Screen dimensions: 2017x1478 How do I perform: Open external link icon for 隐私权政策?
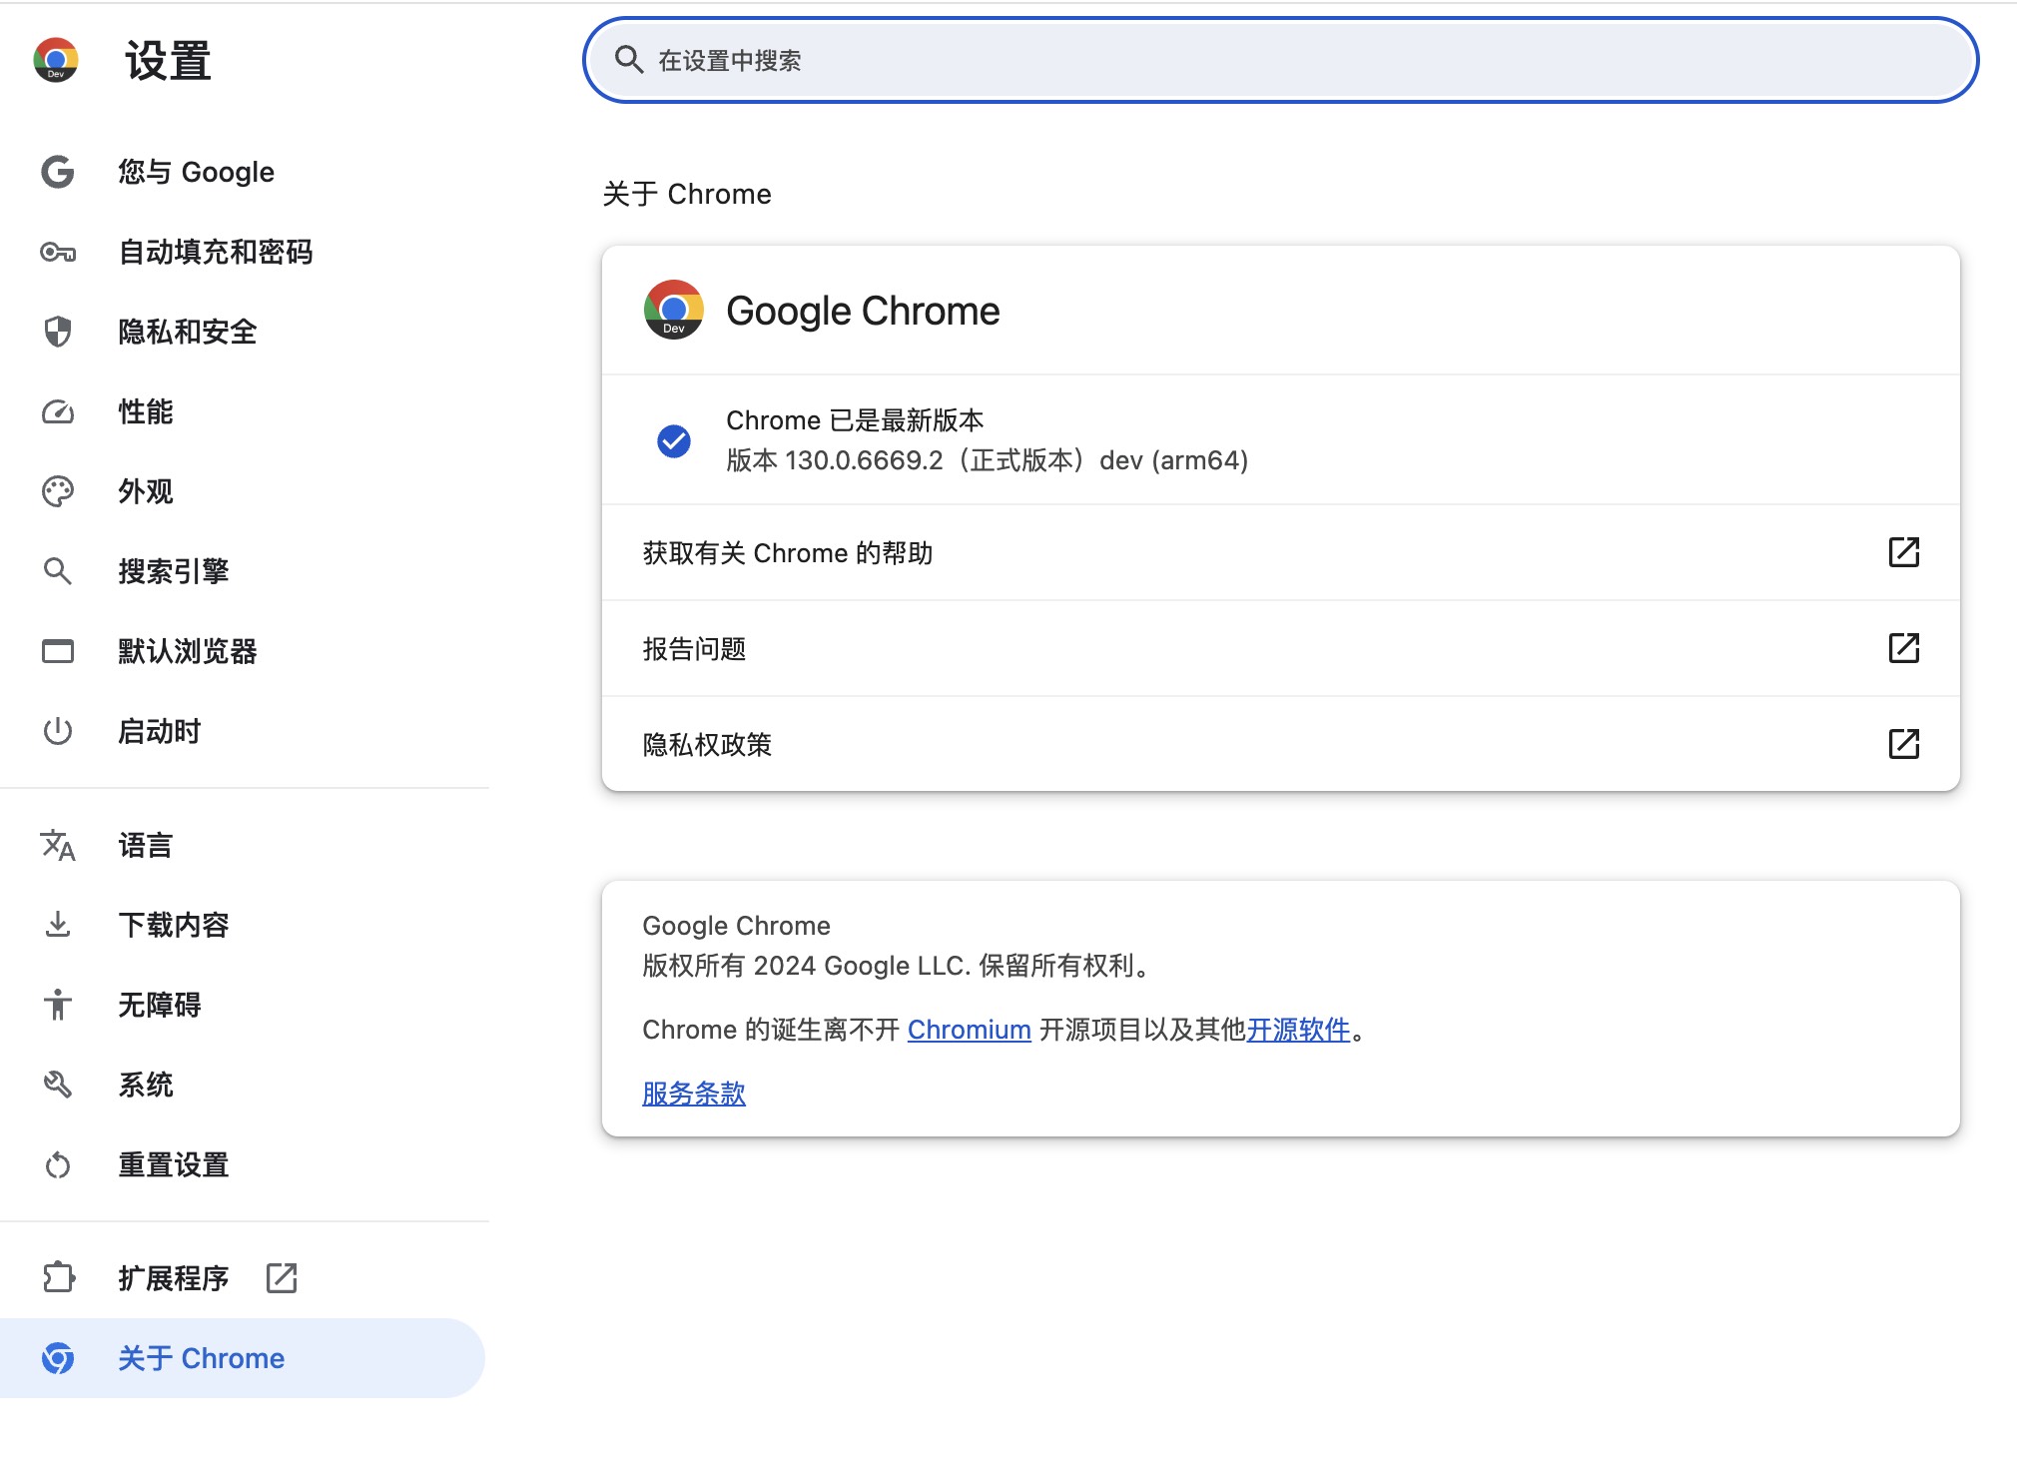pos(1904,744)
